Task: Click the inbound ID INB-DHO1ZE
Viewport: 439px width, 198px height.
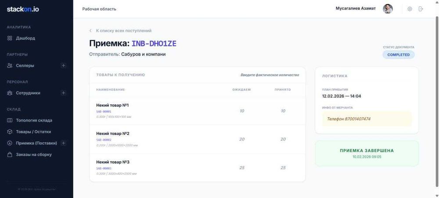Action: (154, 43)
